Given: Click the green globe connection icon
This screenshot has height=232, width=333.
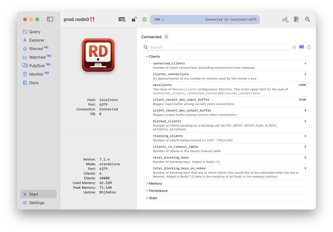Looking at the screenshot, I should [145, 19].
